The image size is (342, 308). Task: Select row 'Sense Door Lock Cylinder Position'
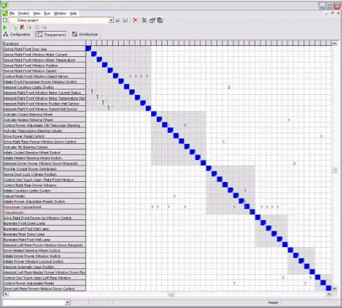(x=44, y=174)
